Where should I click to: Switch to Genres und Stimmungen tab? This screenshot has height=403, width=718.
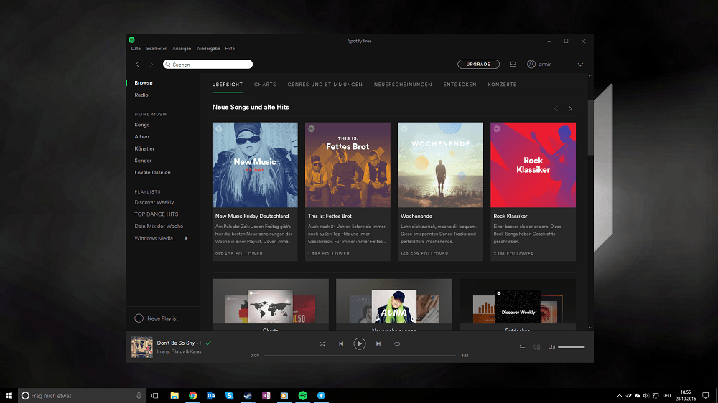pyautogui.click(x=325, y=85)
